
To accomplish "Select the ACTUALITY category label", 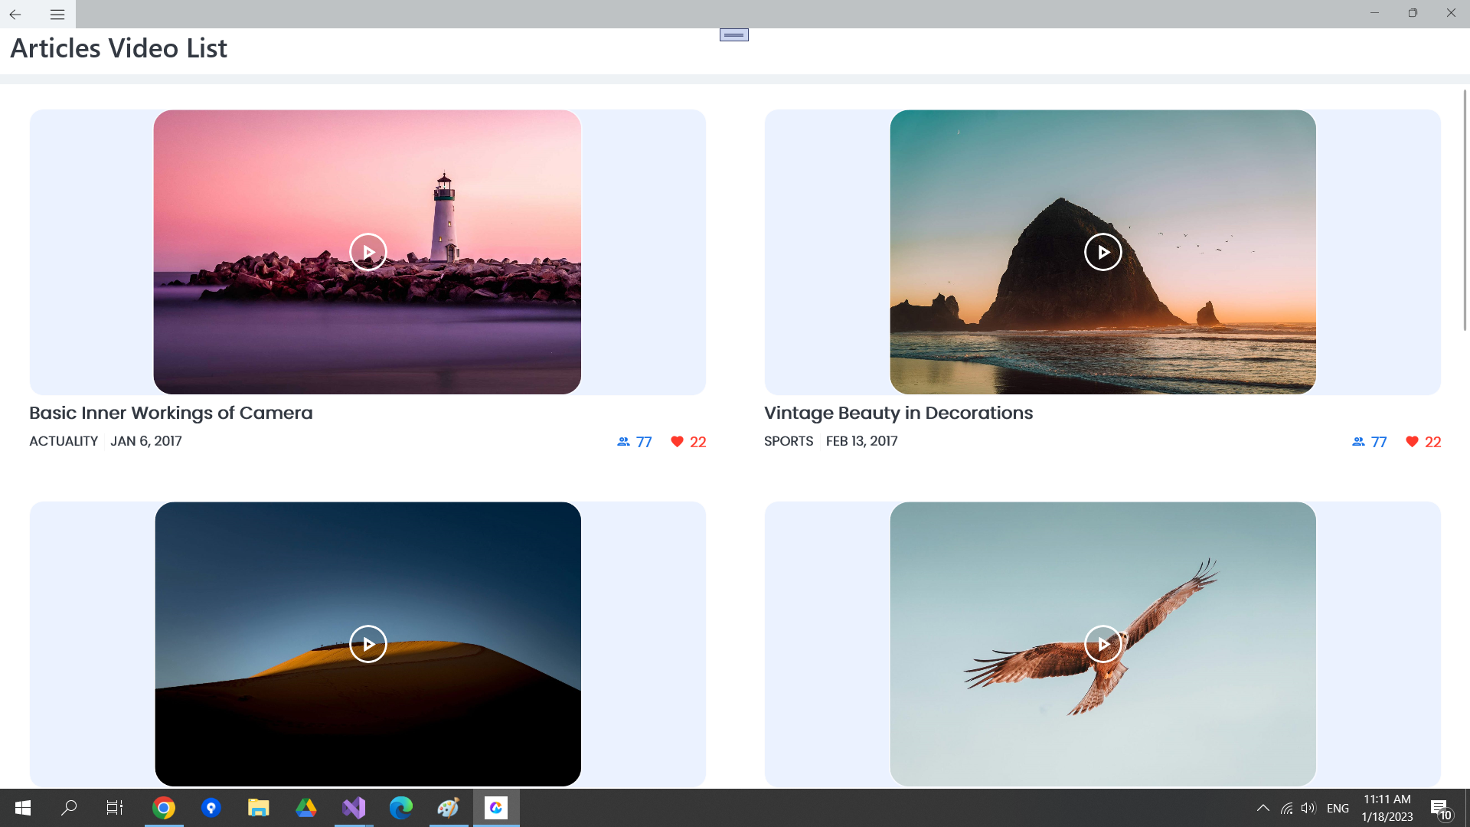I will (x=64, y=441).
